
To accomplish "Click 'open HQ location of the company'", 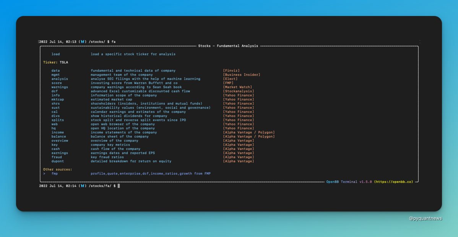I will (123, 128).
